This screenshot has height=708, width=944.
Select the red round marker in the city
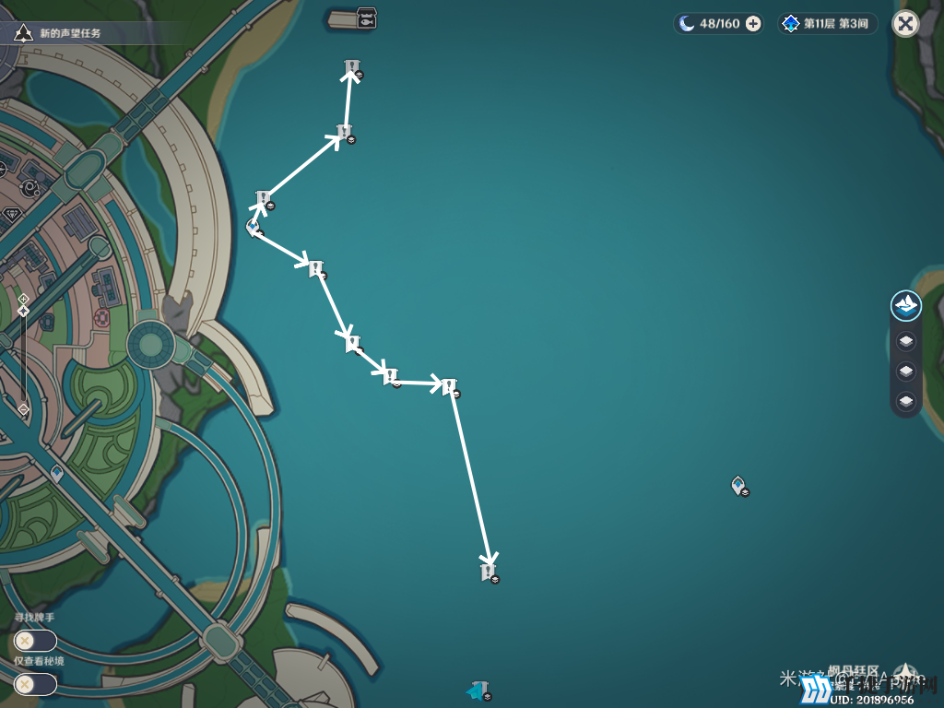pyautogui.click(x=101, y=317)
